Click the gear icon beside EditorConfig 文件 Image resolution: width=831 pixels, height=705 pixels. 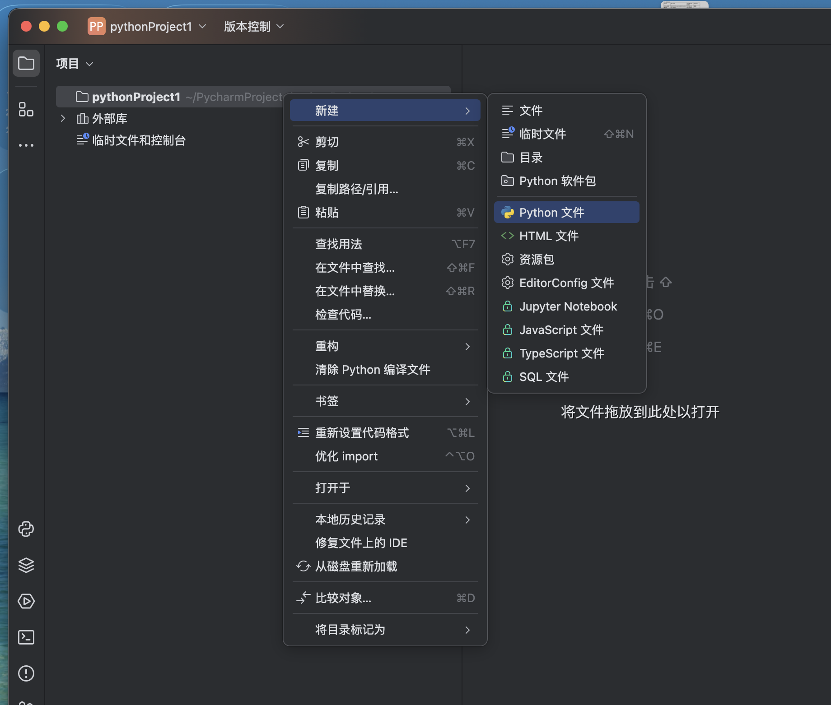[x=508, y=283]
